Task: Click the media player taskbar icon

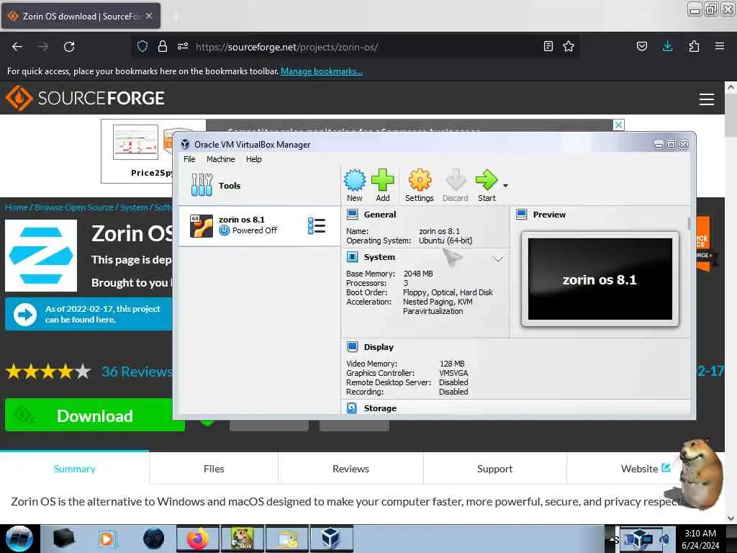Action: click(107, 539)
